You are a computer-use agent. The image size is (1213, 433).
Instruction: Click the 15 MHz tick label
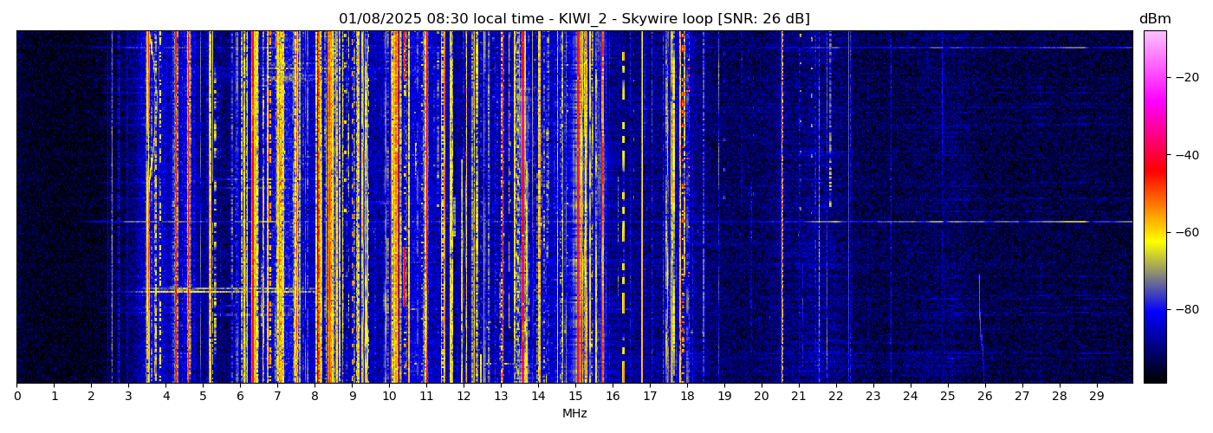[x=575, y=397]
